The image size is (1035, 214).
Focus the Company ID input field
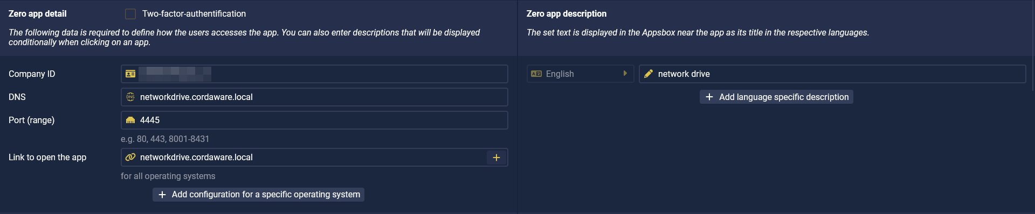pos(314,74)
